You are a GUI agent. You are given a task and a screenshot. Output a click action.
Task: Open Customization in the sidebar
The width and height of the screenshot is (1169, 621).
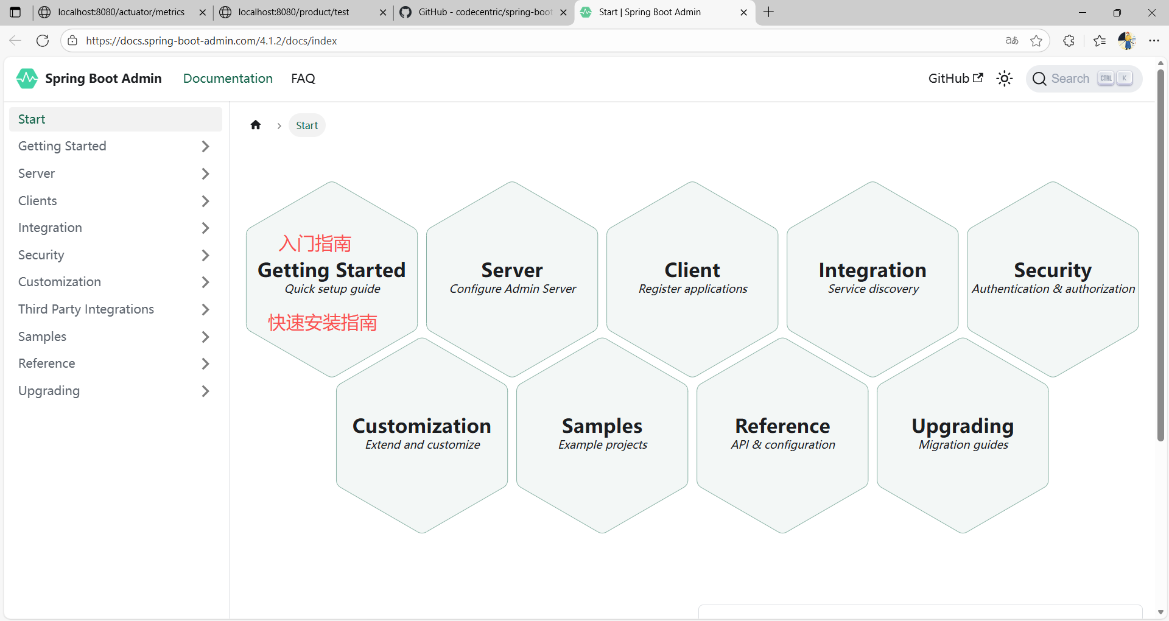point(60,282)
